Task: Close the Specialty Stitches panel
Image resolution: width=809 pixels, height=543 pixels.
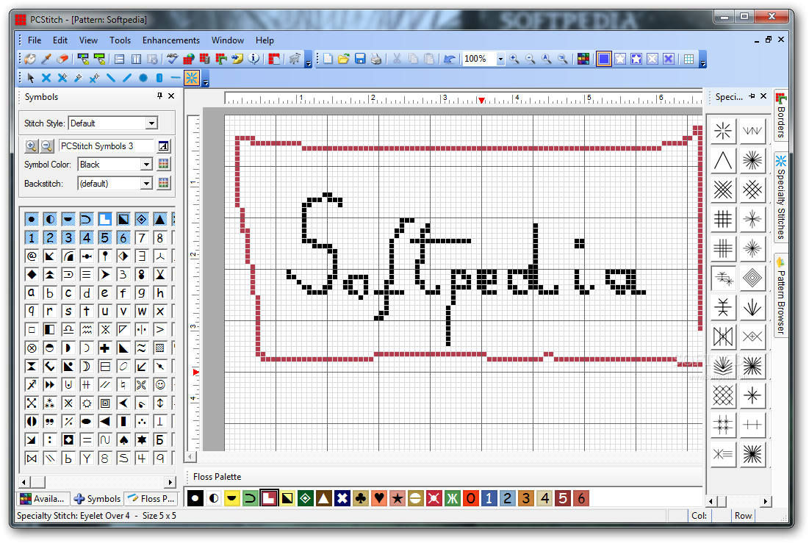Action: (763, 96)
